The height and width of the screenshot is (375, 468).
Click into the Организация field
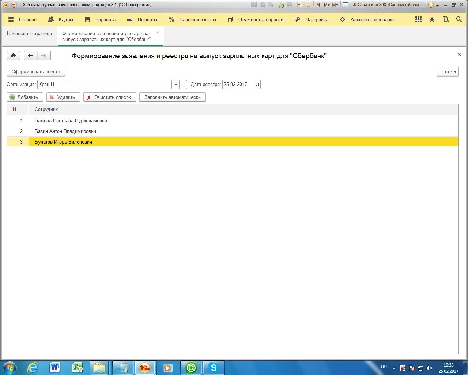(x=104, y=84)
